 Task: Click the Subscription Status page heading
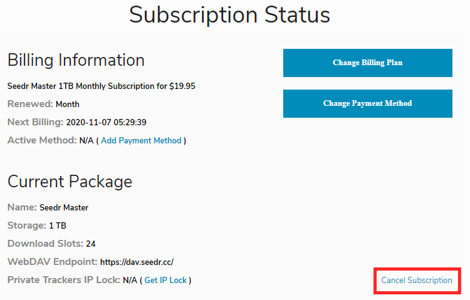click(x=229, y=15)
